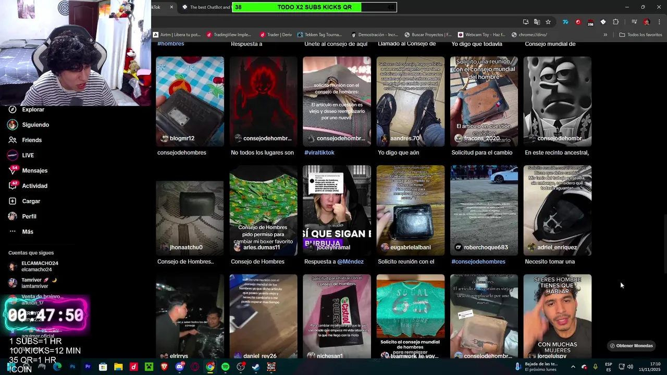Click the Actividad icon with 62 badge
The width and height of the screenshot is (667, 375).
tap(13, 185)
